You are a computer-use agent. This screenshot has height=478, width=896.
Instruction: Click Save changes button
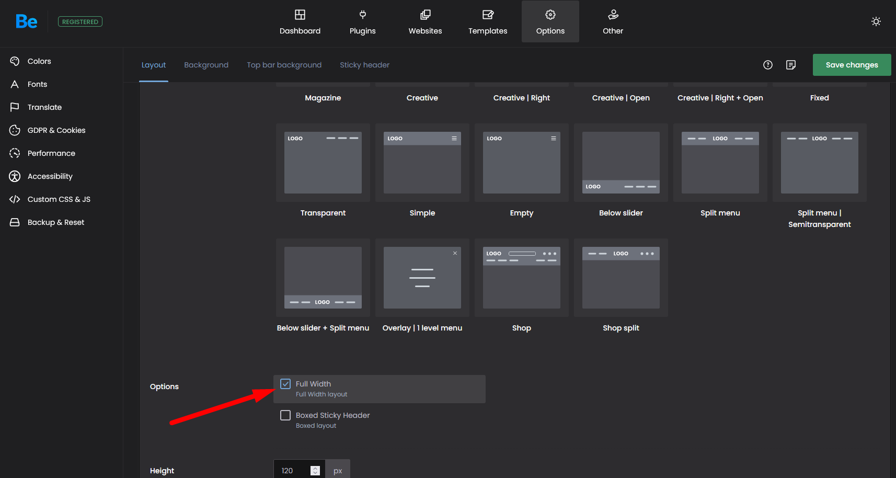click(x=852, y=65)
